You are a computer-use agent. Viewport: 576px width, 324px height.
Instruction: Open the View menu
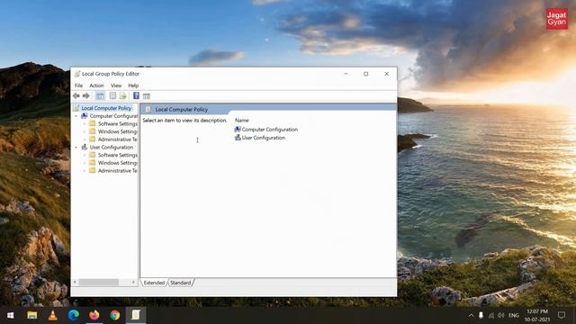coord(116,85)
